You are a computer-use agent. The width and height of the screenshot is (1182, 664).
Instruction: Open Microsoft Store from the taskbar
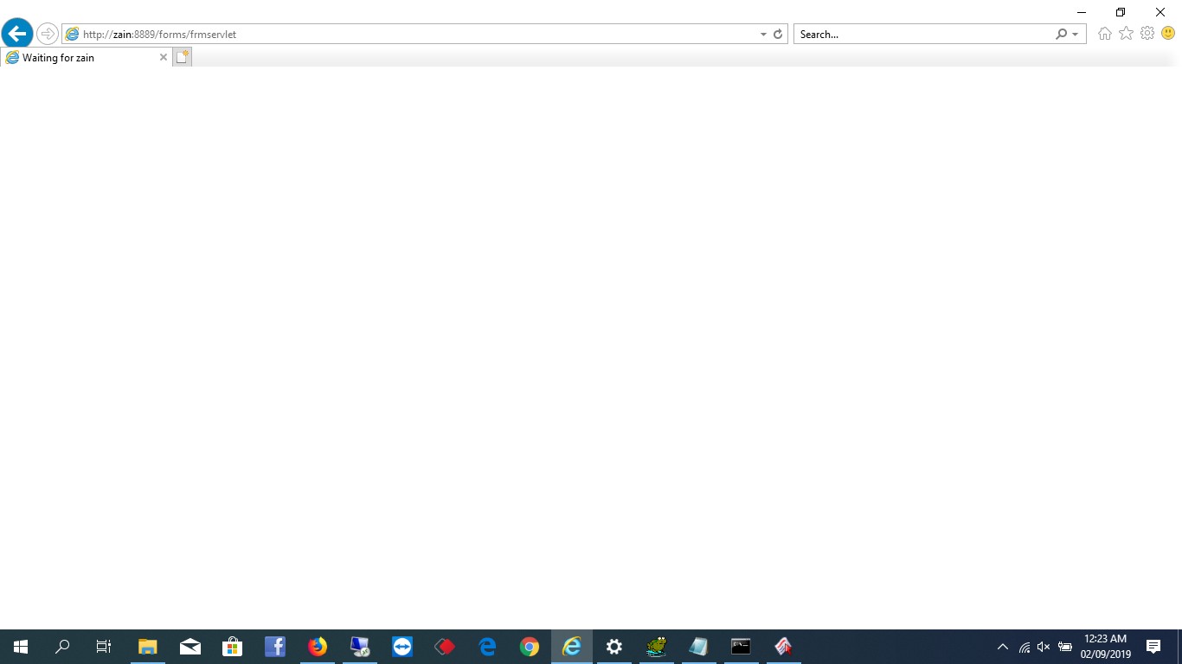[233, 647]
